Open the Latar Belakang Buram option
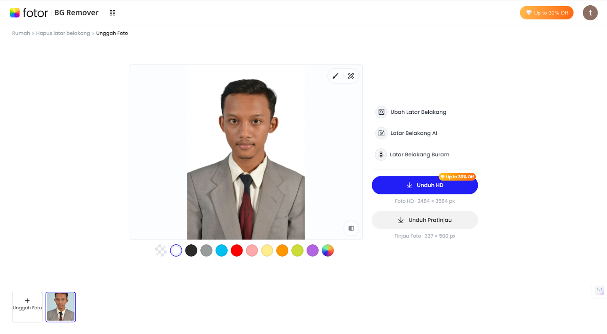607x334 pixels. click(412, 154)
